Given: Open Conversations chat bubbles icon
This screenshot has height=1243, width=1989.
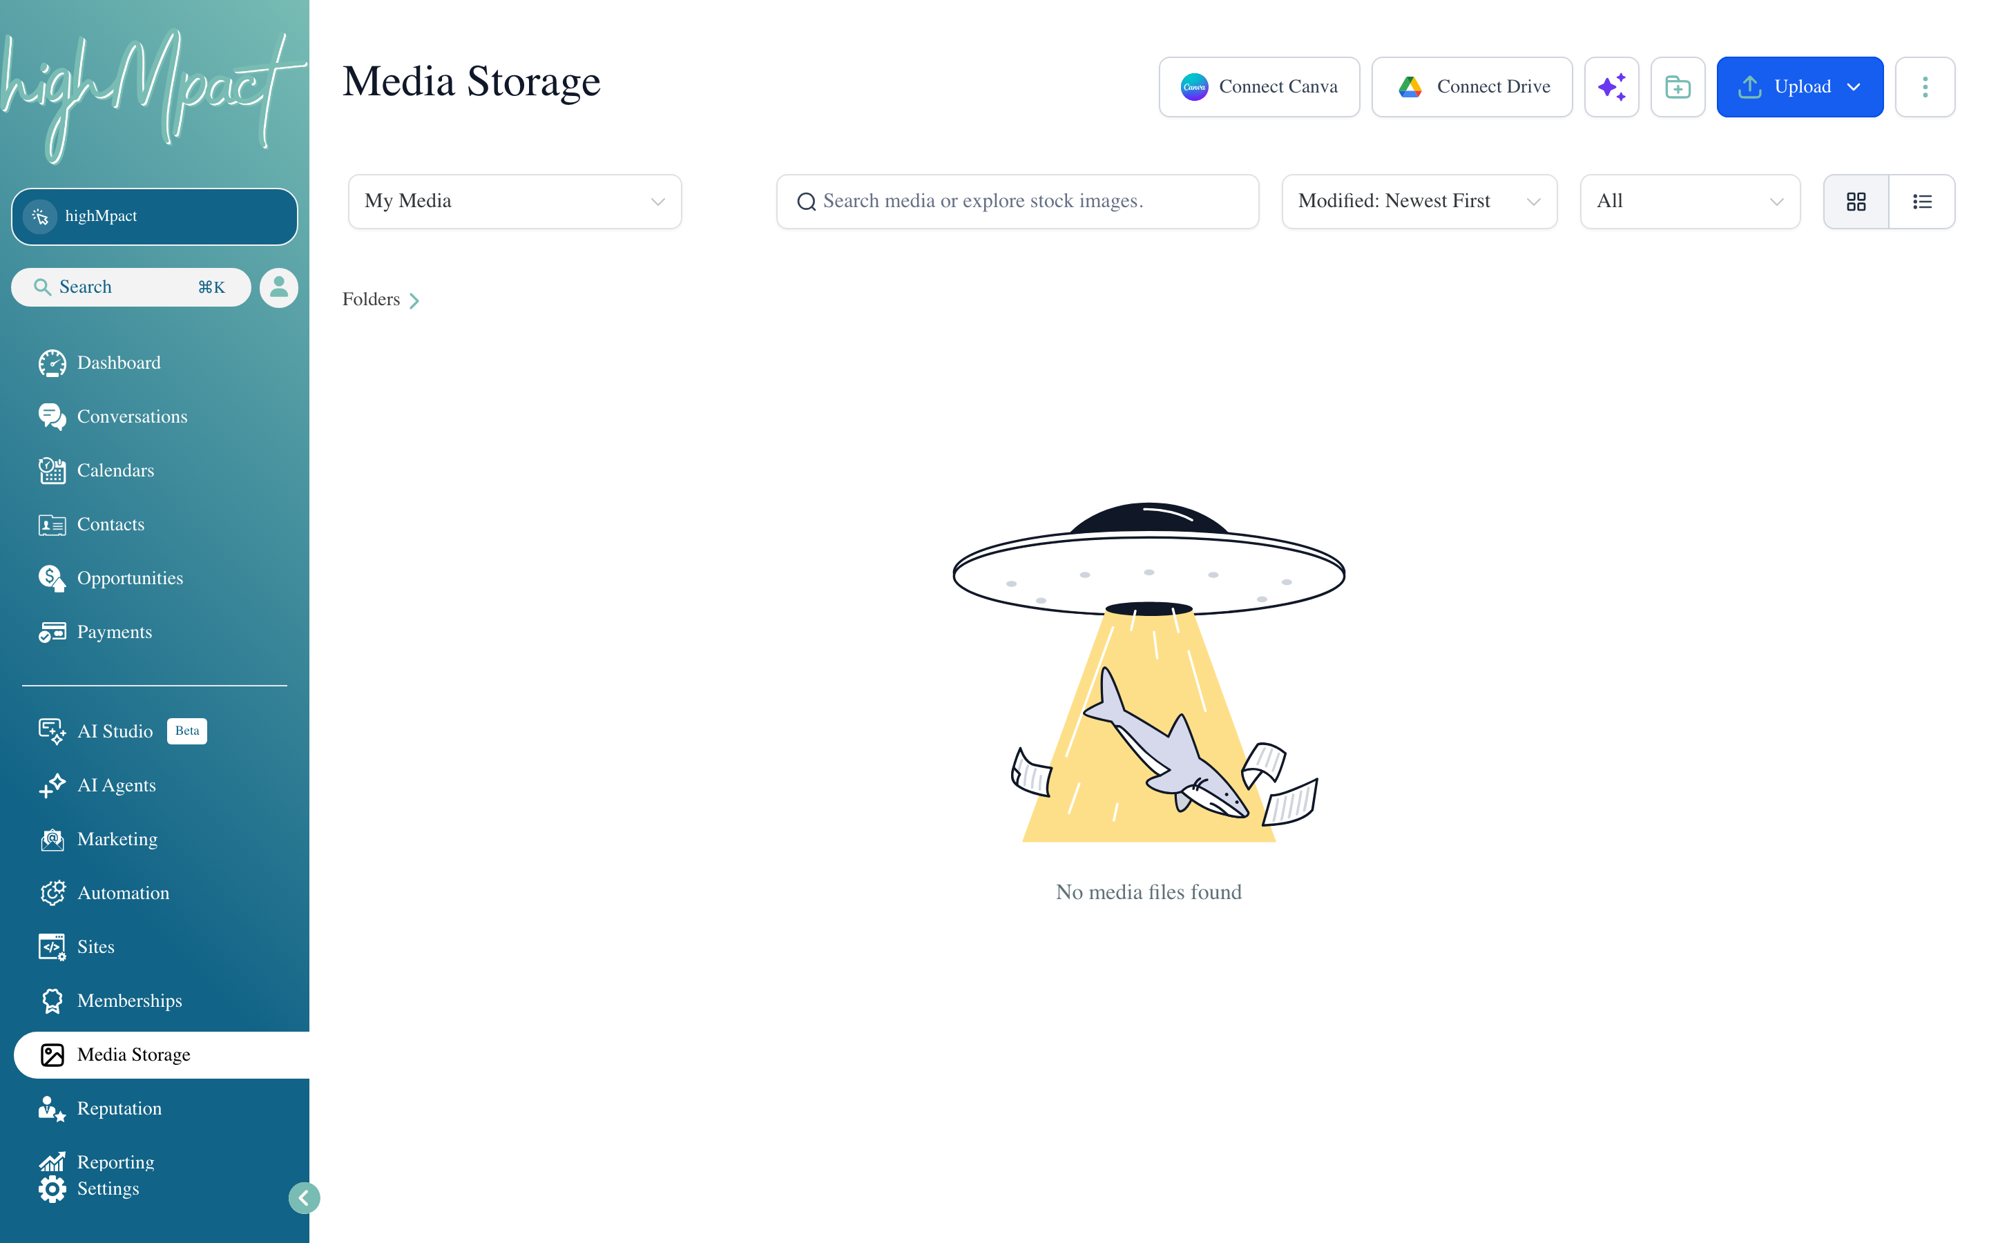Looking at the screenshot, I should click(52, 417).
